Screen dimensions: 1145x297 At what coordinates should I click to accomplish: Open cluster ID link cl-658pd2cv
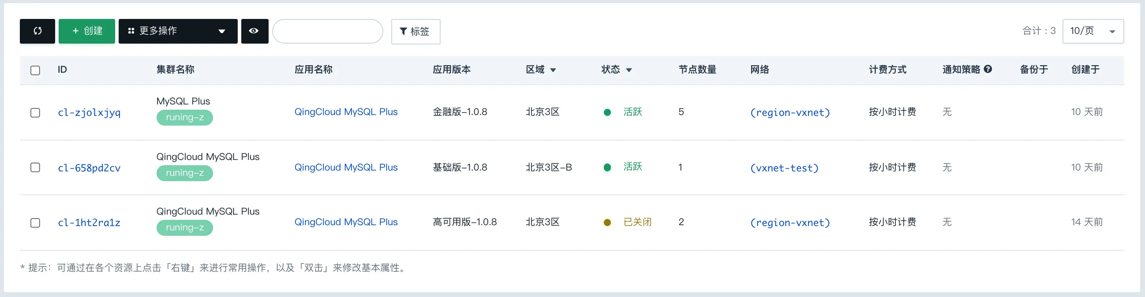90,168
